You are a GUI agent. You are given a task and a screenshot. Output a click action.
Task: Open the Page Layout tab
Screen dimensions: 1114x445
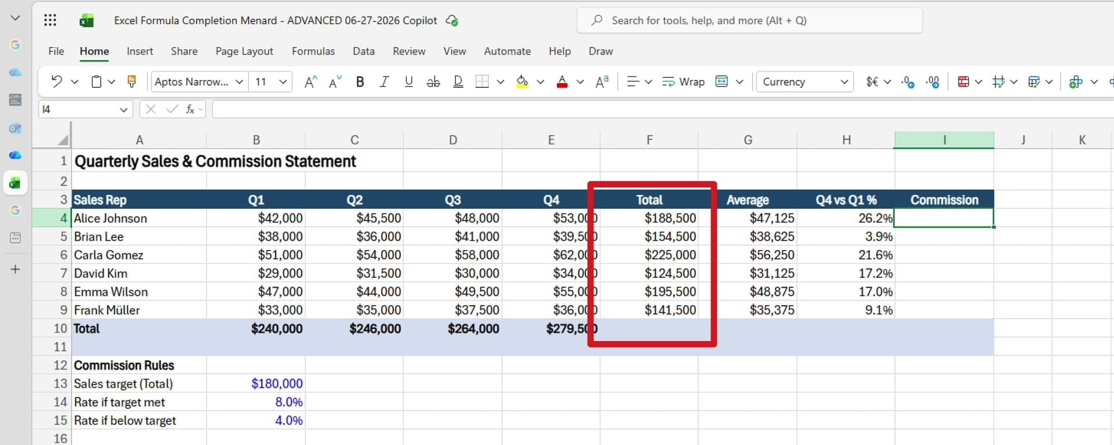click(244, 51)
